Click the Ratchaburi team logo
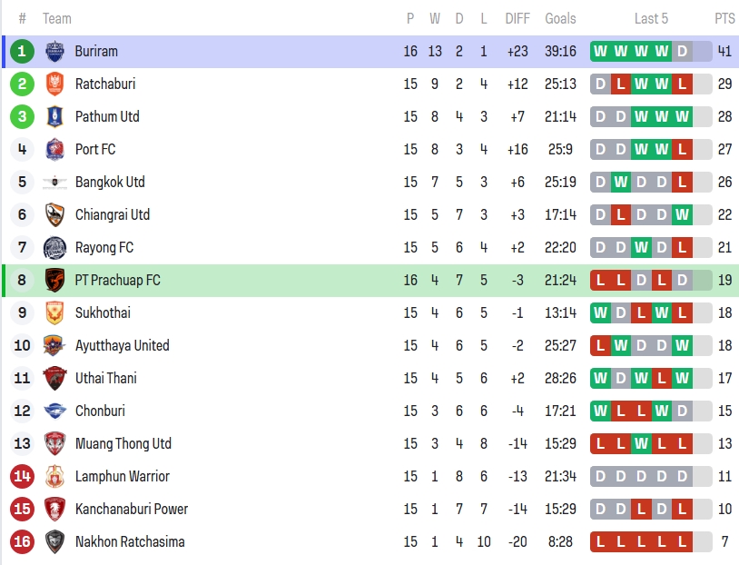Image resolution: width=739 pixels, height=565 pixels. coord(54,84)
